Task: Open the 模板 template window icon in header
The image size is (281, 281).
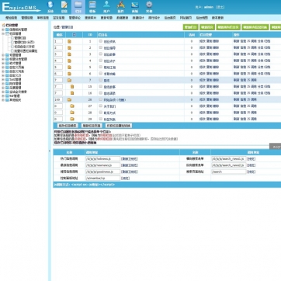Action: coord(92,5)
